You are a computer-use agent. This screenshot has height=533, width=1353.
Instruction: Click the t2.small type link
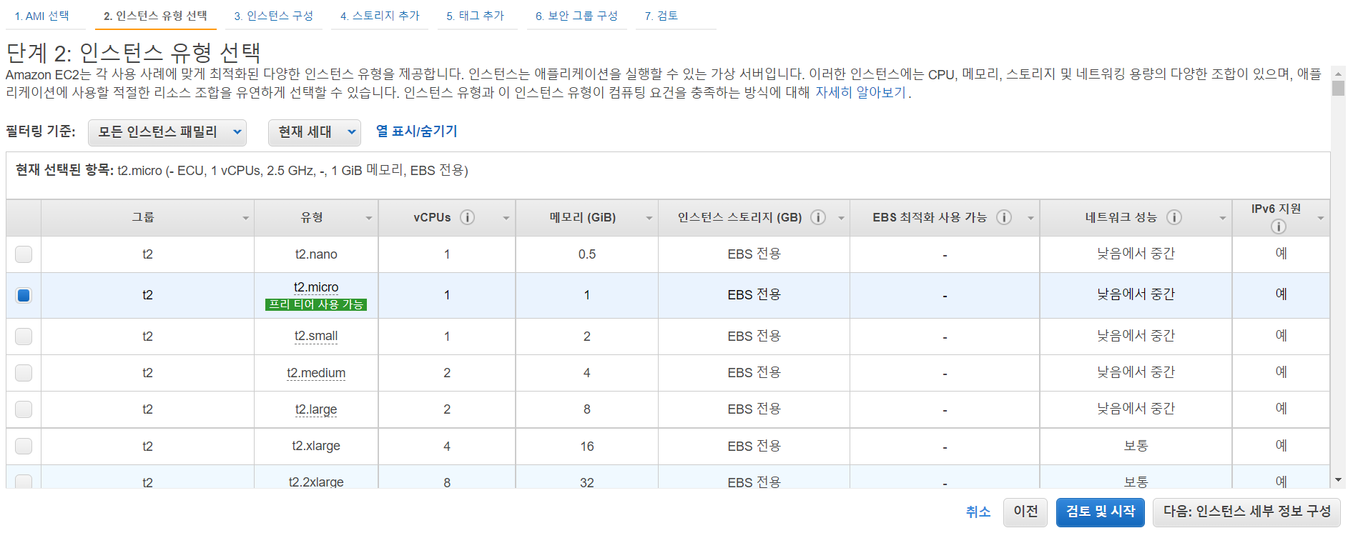click(316, 337)
